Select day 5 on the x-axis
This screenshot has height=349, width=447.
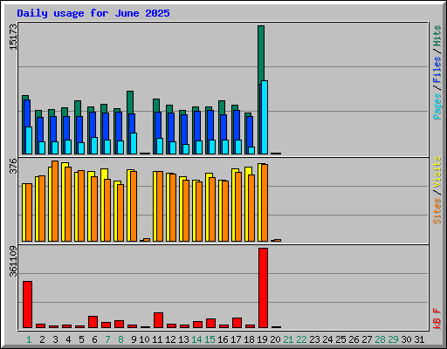coord(81,339)
